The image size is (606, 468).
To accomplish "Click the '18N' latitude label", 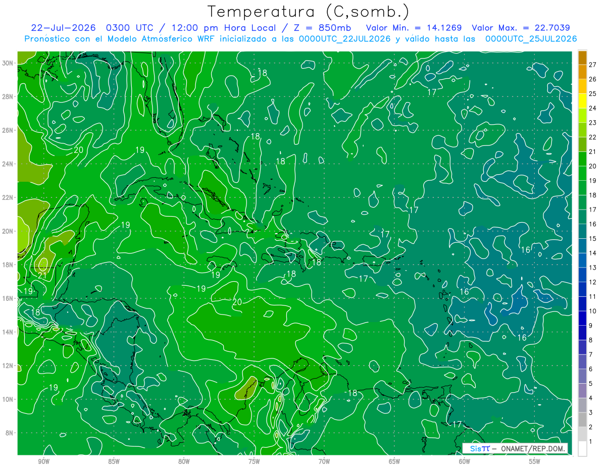I will click(x=9, y=265).
